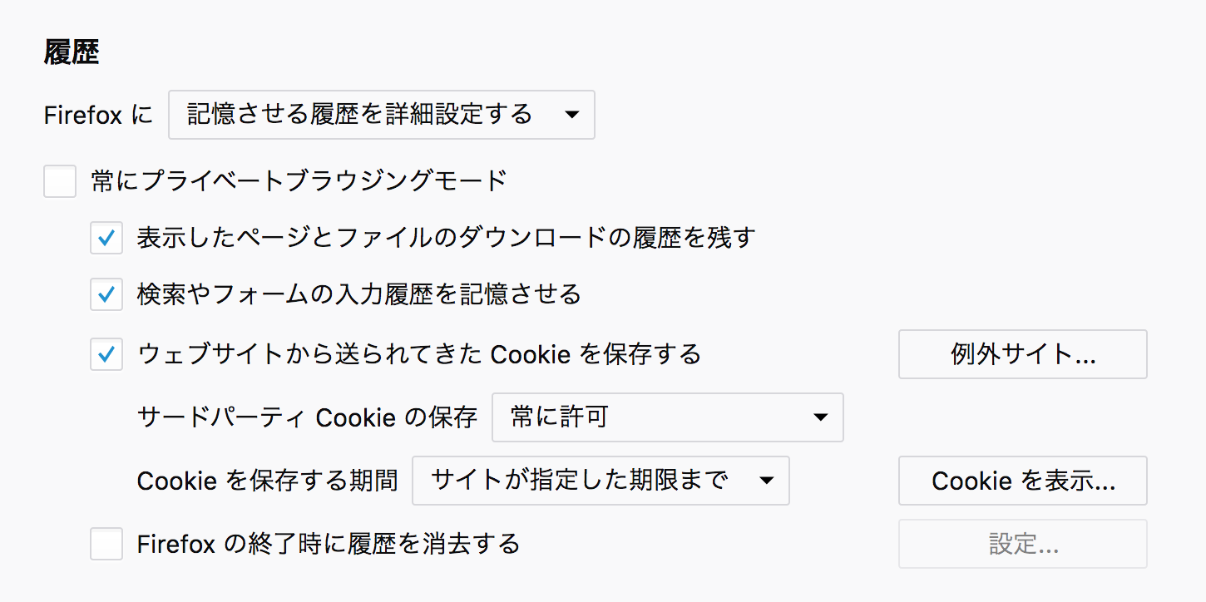The width and height of the screenshot is (1206, 602).
Task: Click the arrow icon on the 常に許可 selector
Action: (822, 417)
